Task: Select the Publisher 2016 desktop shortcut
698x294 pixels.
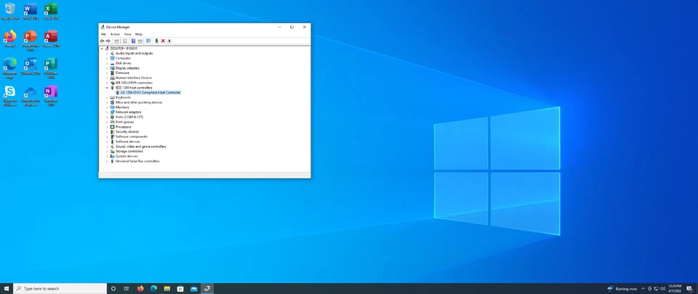Action: [x=51, y=68]
